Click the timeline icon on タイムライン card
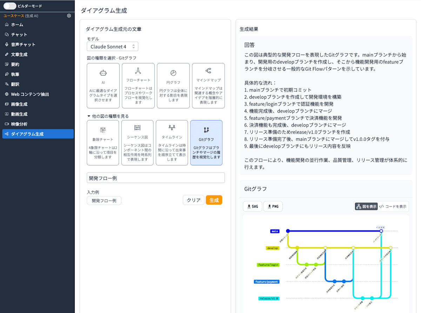 (x=172, y=128)
